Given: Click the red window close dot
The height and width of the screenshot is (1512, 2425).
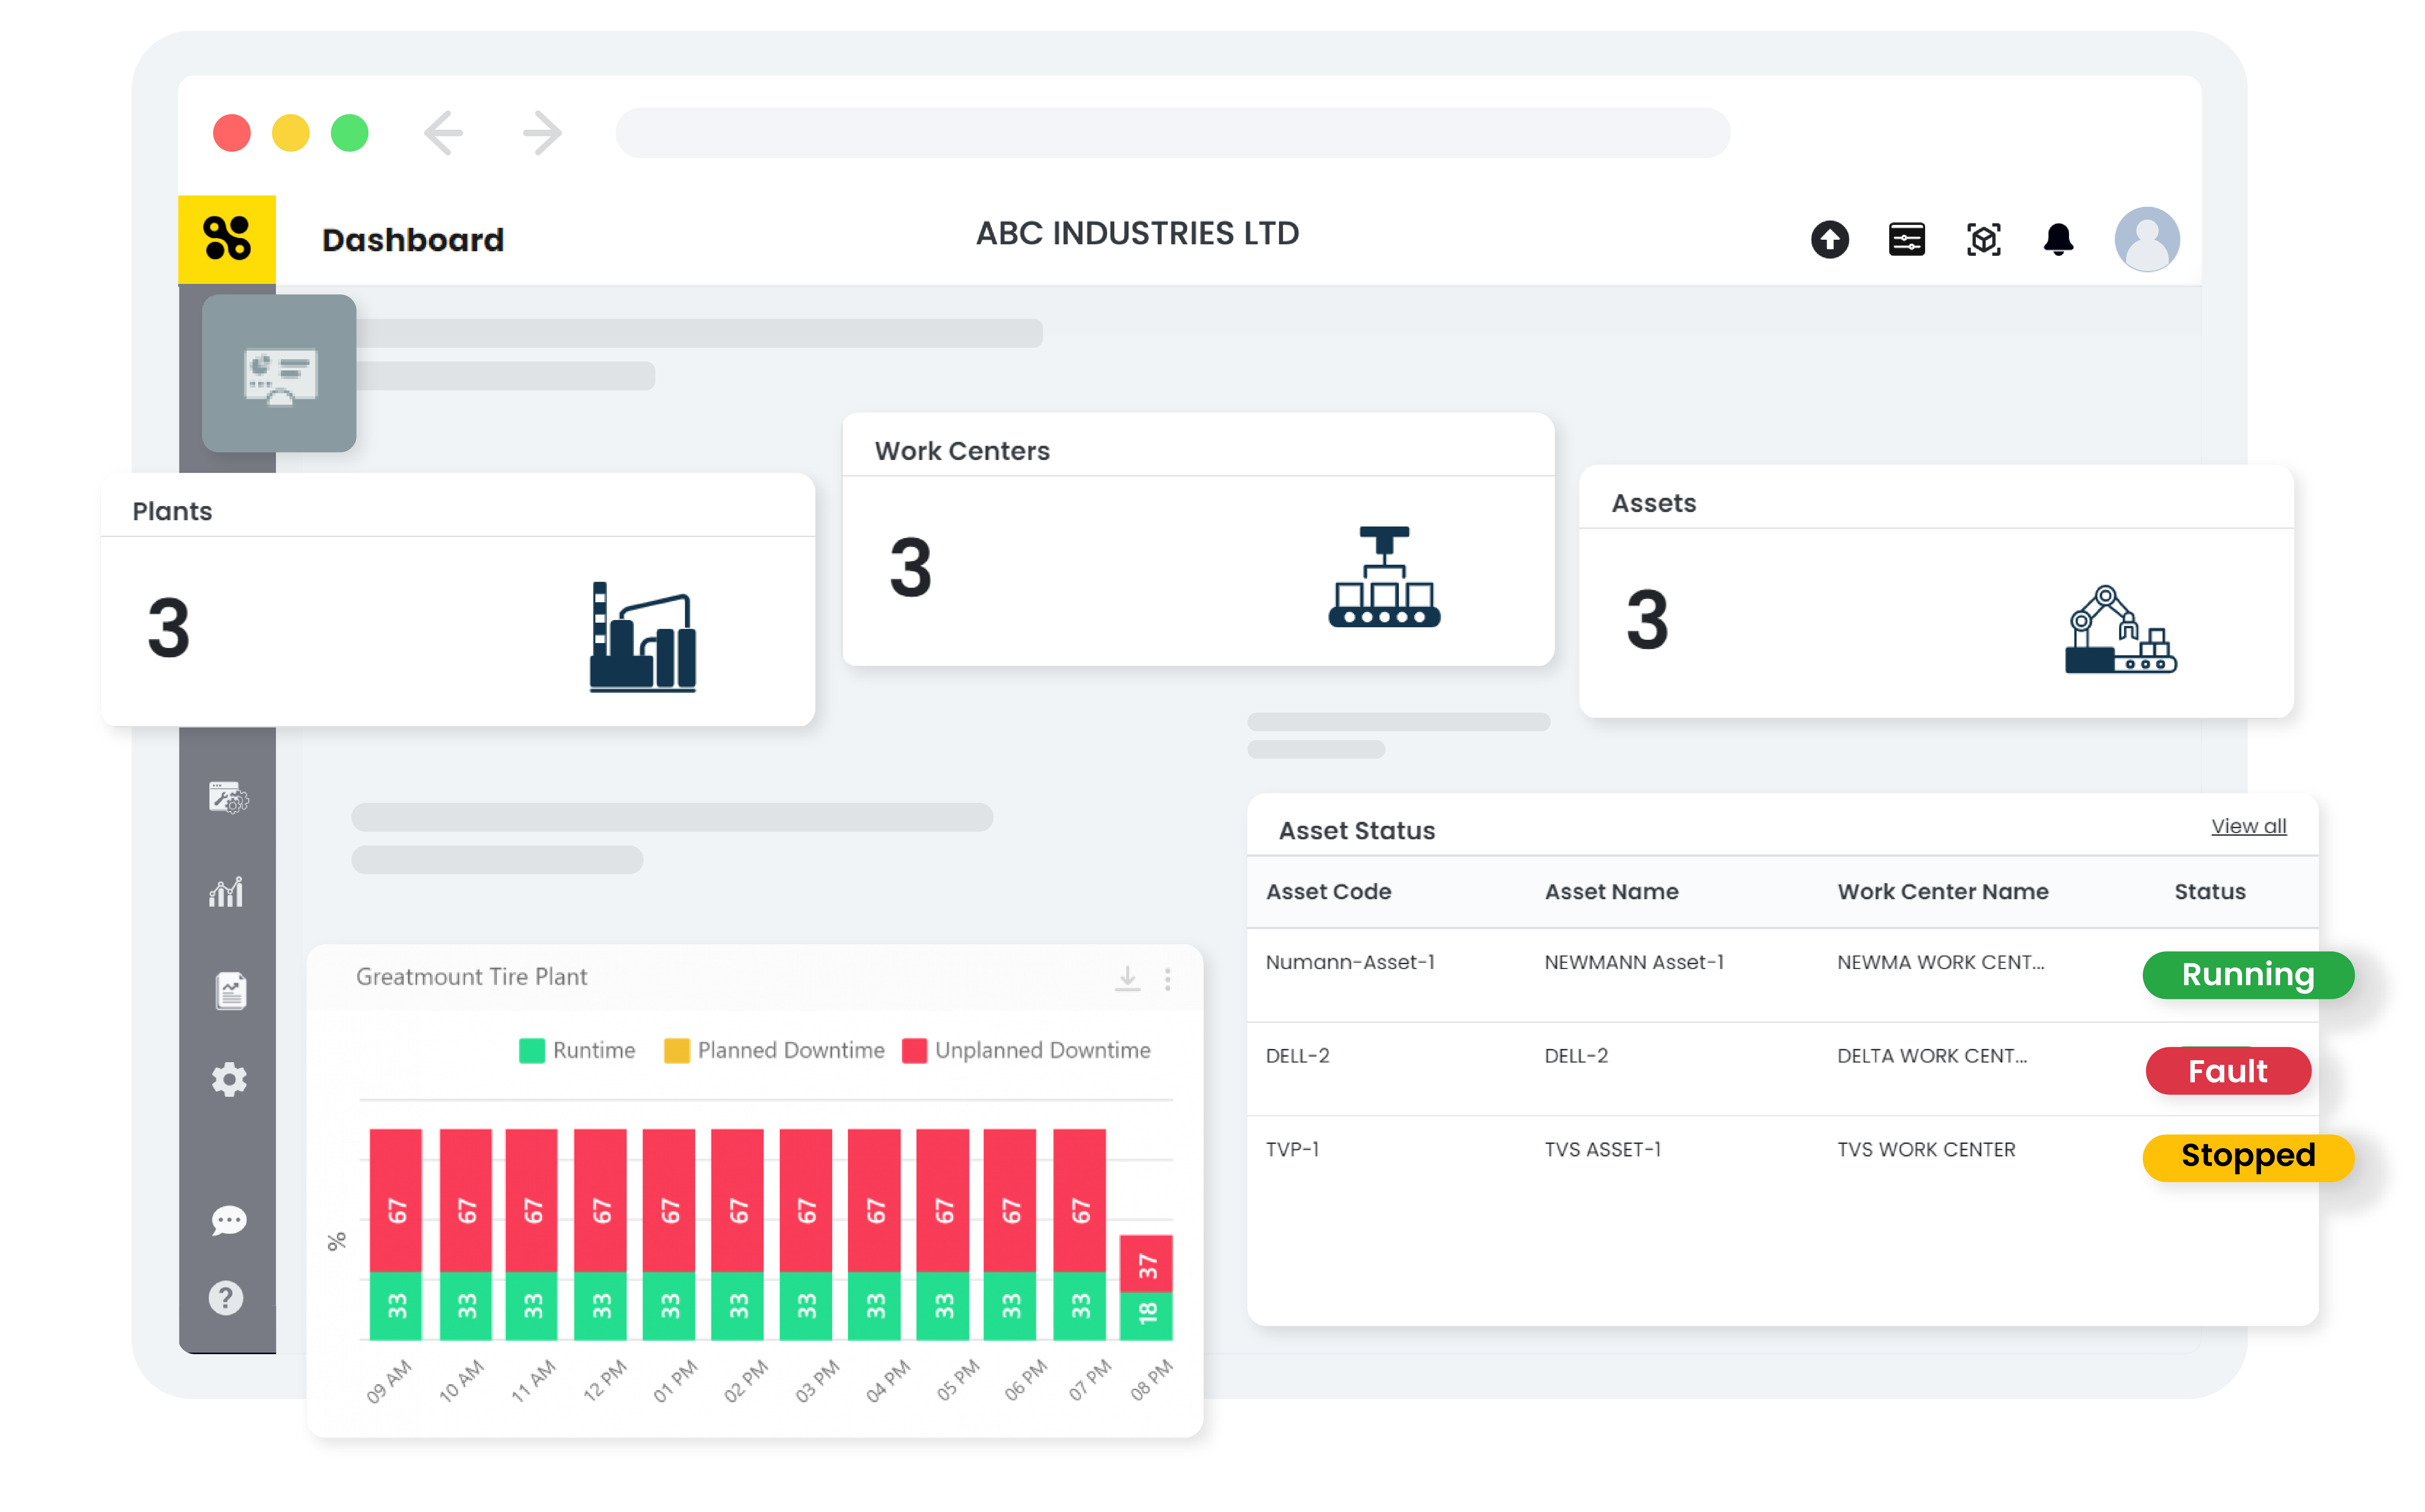Looking at the screenshot, I should (232, 133).
